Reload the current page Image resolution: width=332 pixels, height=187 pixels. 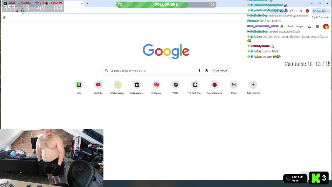tap(17, 11)
